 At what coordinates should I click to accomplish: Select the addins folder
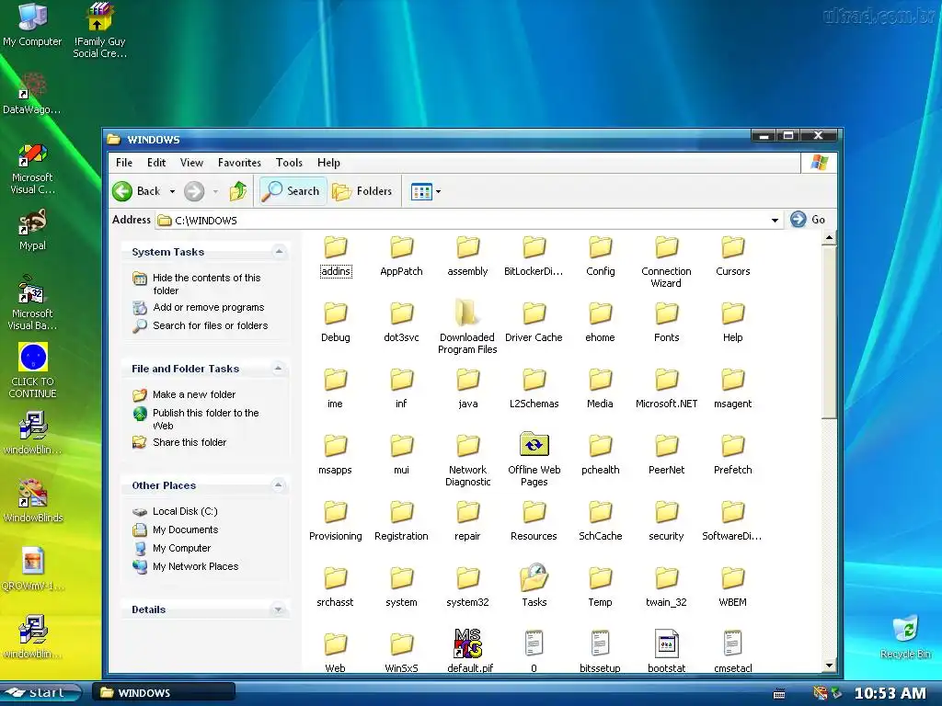pos(335,256)
